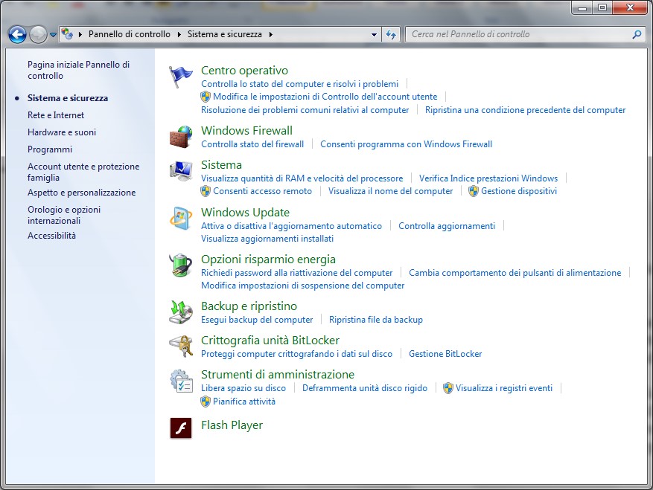Click shield icon beside Gestione dispositivi
The width and height of the screenshot is (653, 490).
473,191
